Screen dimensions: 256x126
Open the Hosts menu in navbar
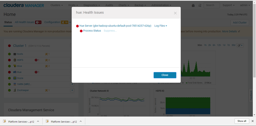click(x=73, y=5)
